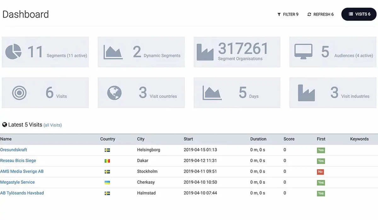Click the target icon on Visits card

click(19, 93)
